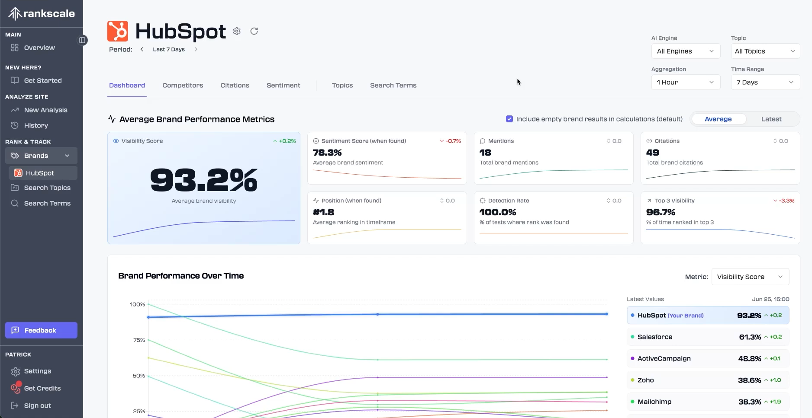Open History in the sidebar
The image size is (812, 418).
point(36,125)
